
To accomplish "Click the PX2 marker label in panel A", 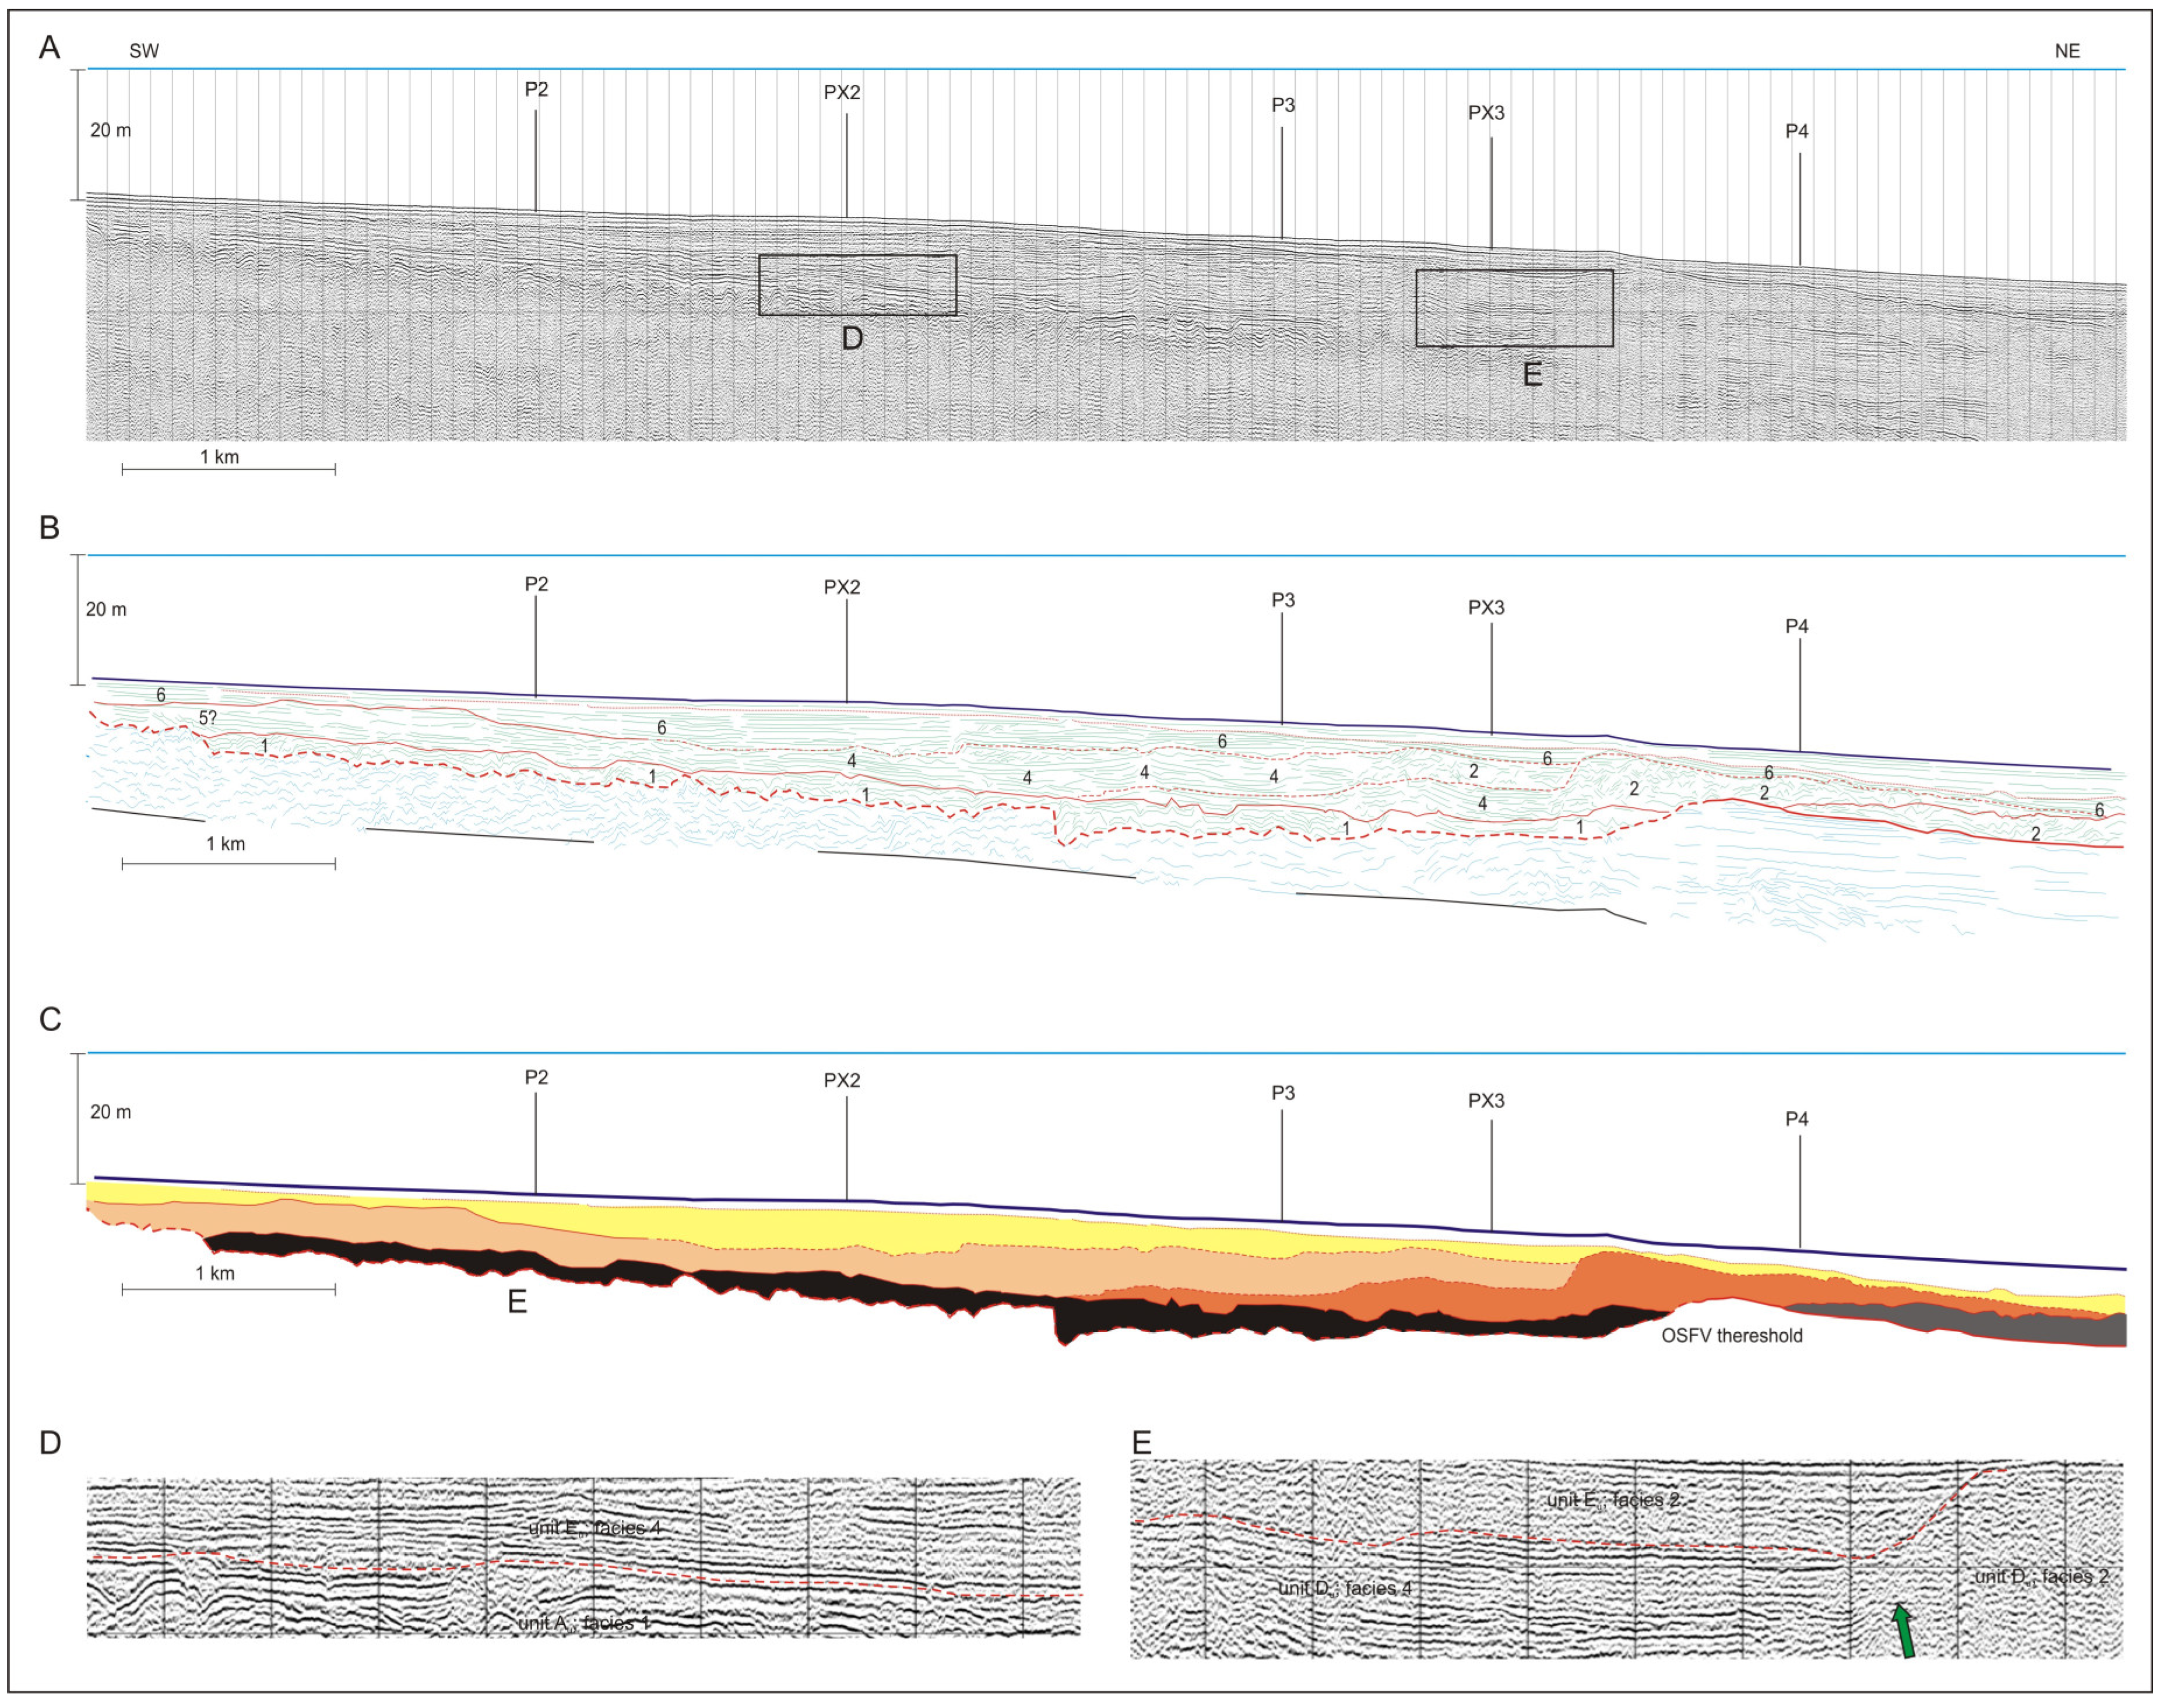I will point(841,93).
